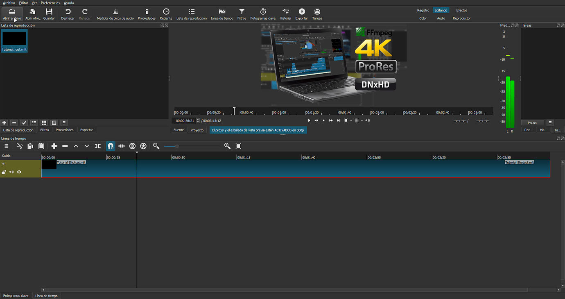
Task: Open Medidor de picos de audio
Action: [115, 14]
